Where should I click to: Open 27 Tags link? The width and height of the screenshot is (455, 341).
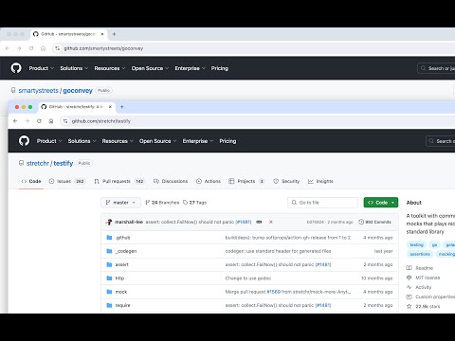(195, 203)
